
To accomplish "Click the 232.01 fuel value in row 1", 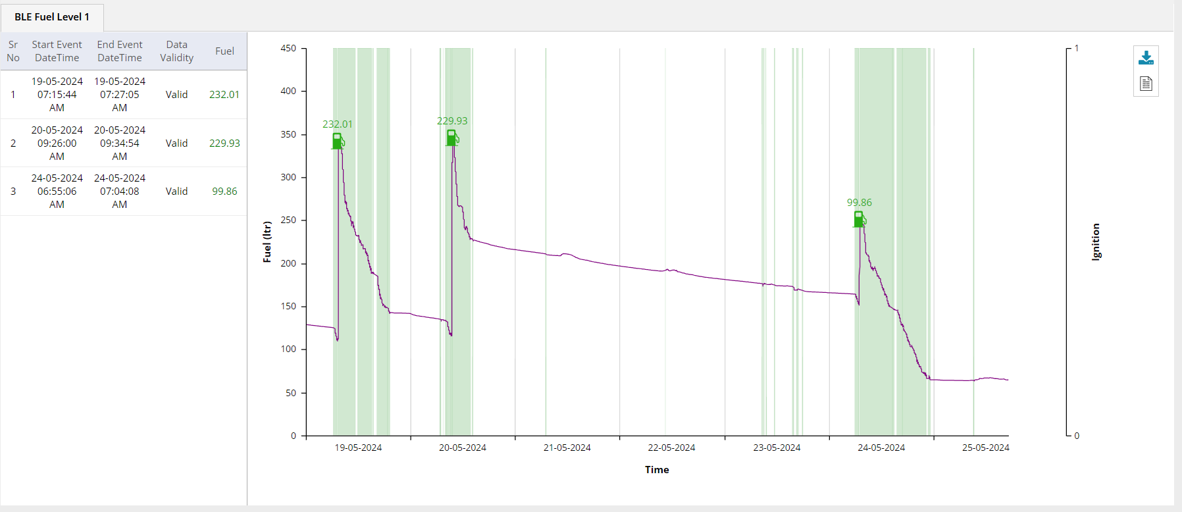I will point(224,94).
